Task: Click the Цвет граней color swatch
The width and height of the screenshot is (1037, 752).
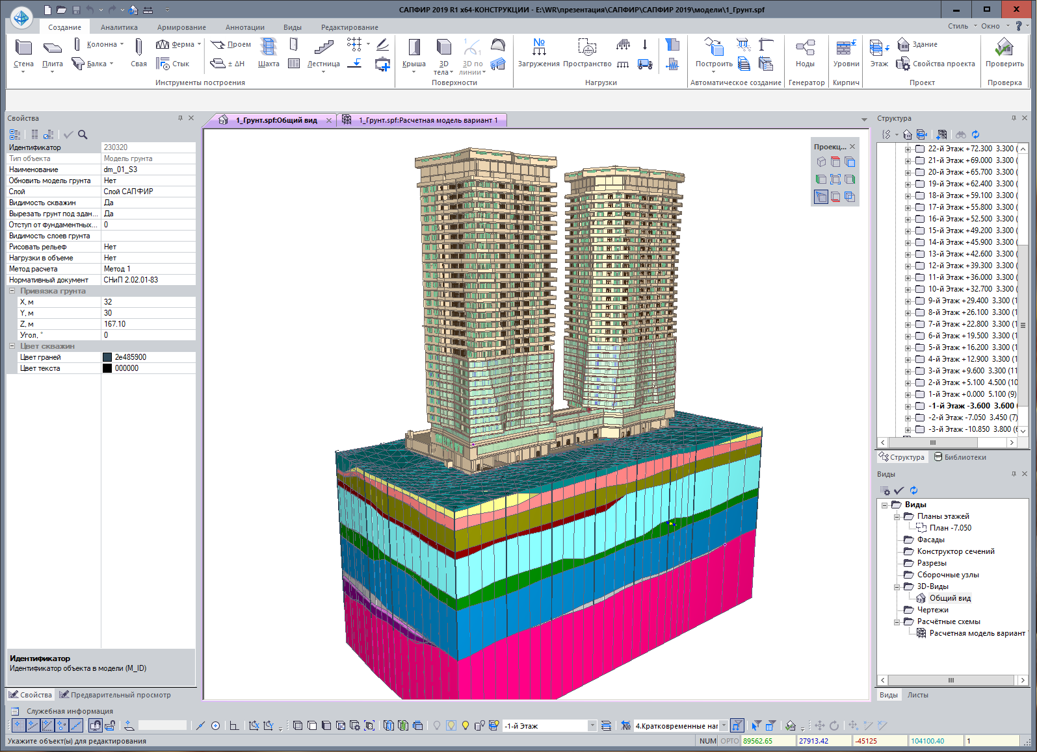Action: pyautogui.click(x=107, y=357)
